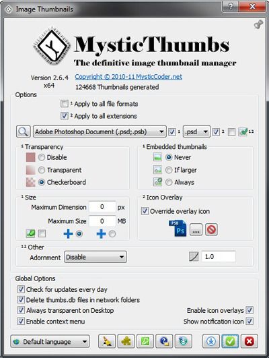The height and width of the screenshot is (358, 269).
Task: Open the .psd extension dropdown
Action: 196,131
